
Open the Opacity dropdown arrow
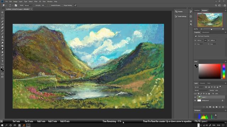pos(220,90)
